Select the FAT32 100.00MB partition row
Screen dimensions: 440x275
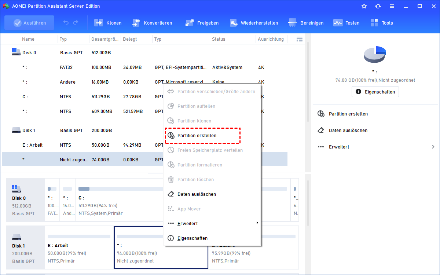145,67
